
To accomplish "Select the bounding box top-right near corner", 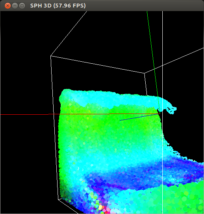I will (x=144, y=73).
